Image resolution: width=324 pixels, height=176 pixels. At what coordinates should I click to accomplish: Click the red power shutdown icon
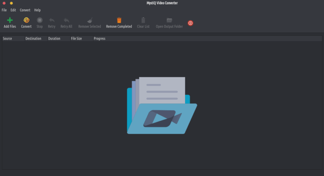point(190,23)
